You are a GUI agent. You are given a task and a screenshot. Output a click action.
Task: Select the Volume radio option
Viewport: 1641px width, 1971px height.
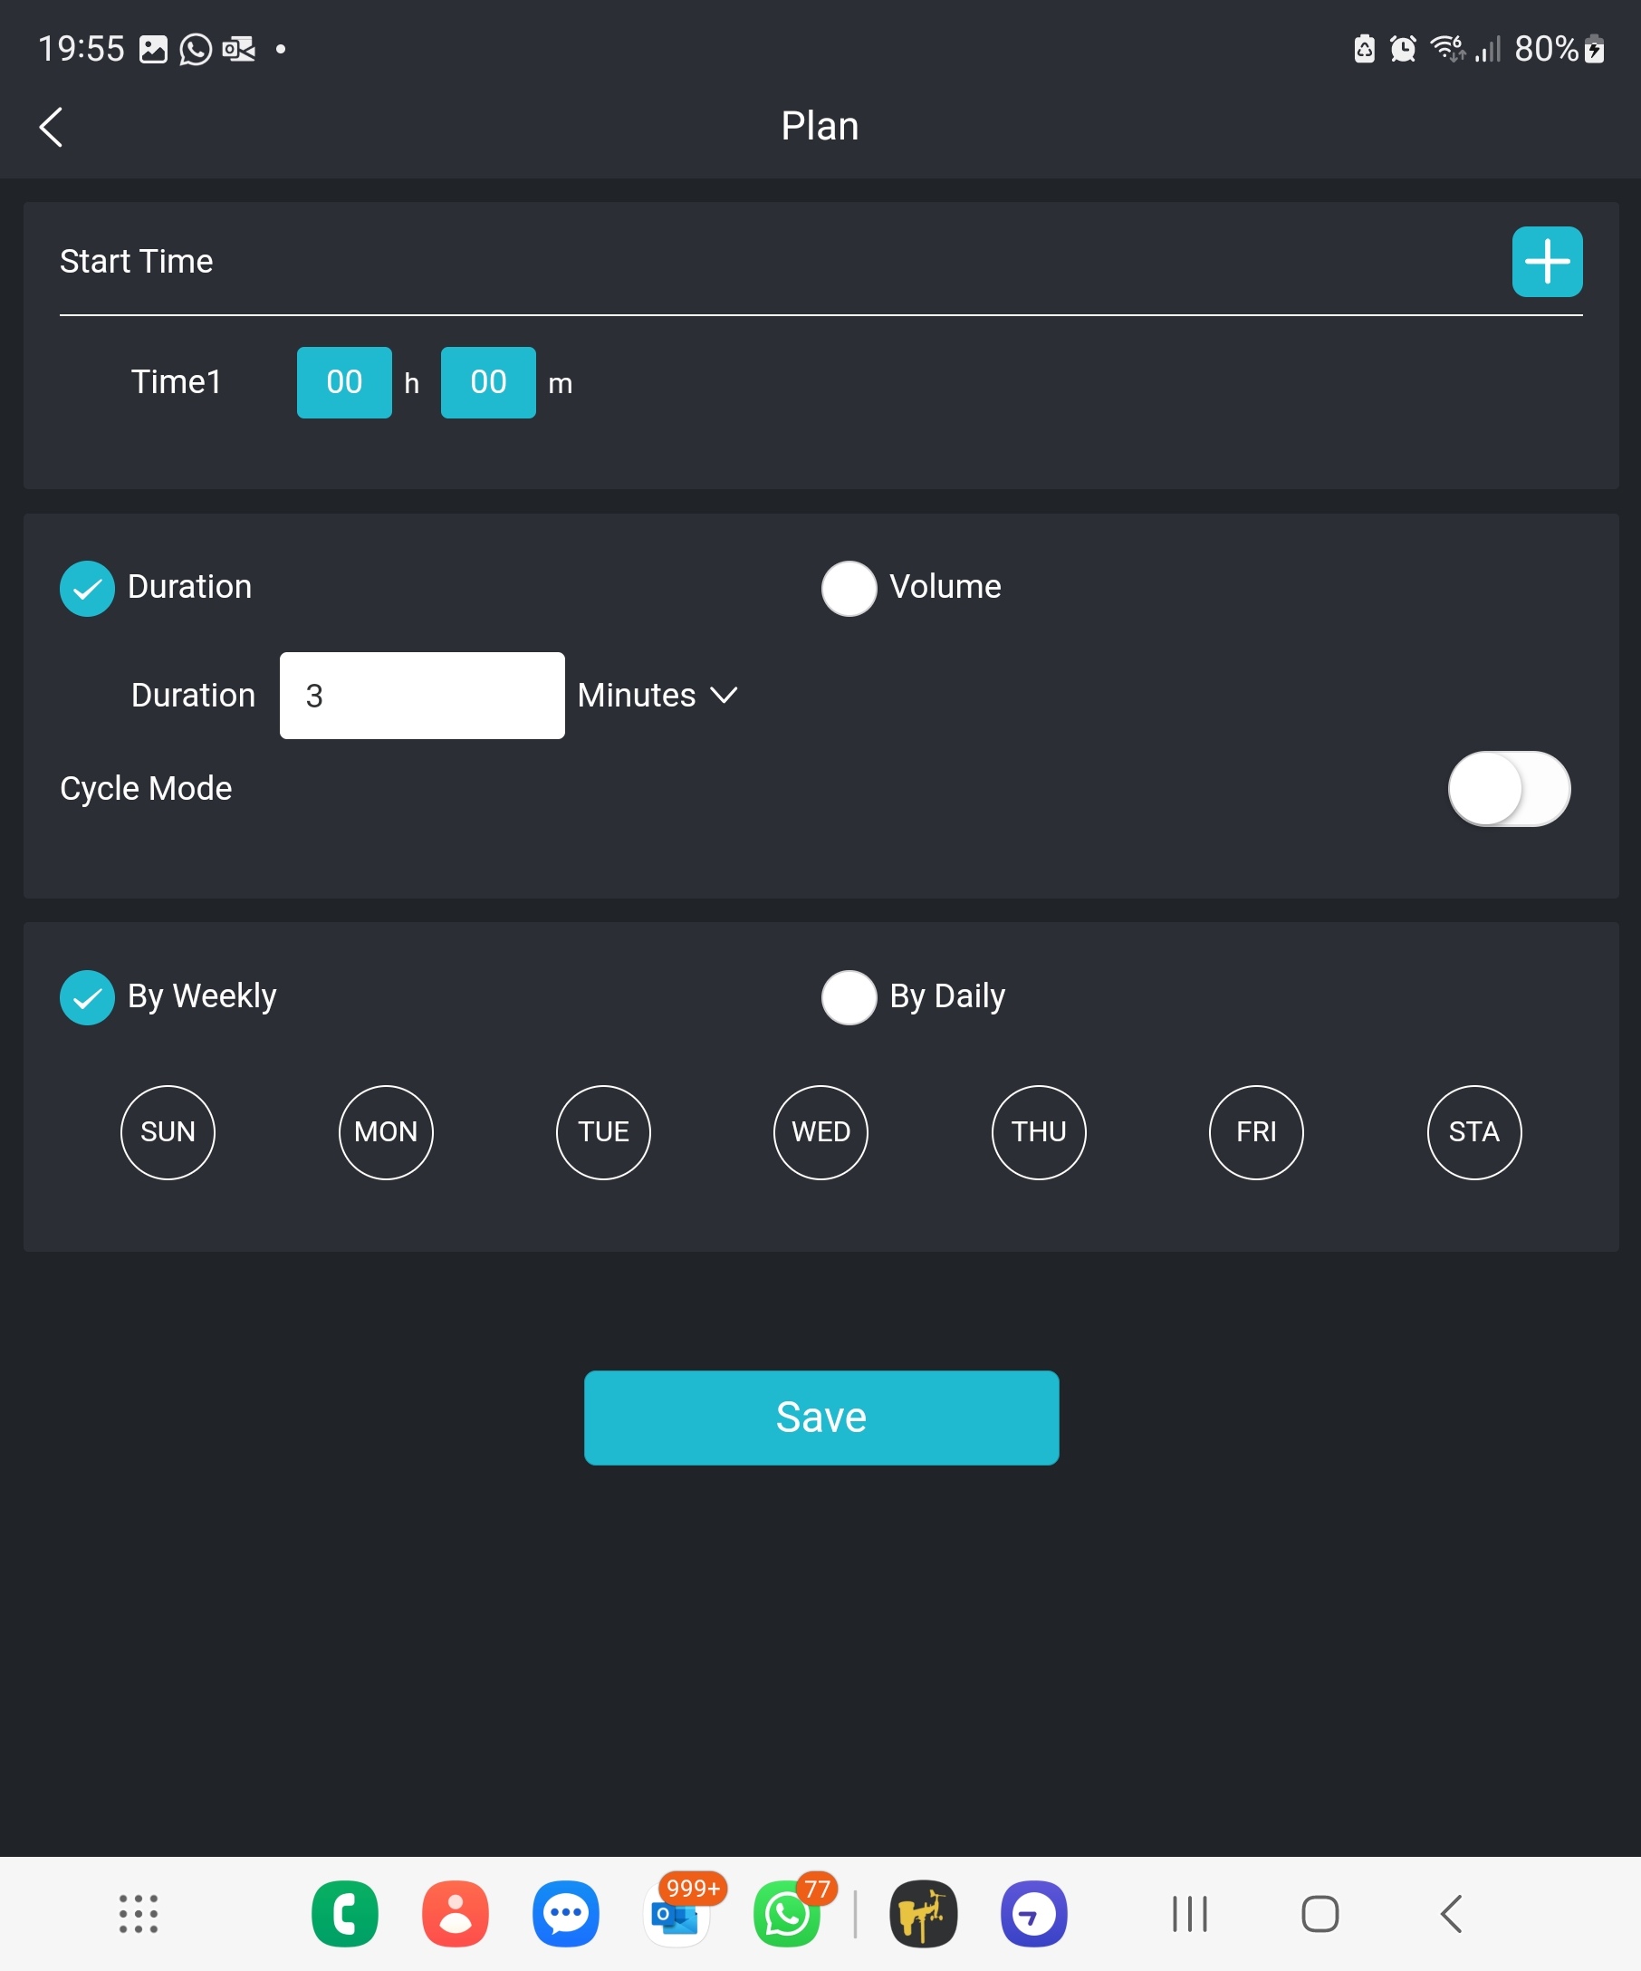coord(849,589)
